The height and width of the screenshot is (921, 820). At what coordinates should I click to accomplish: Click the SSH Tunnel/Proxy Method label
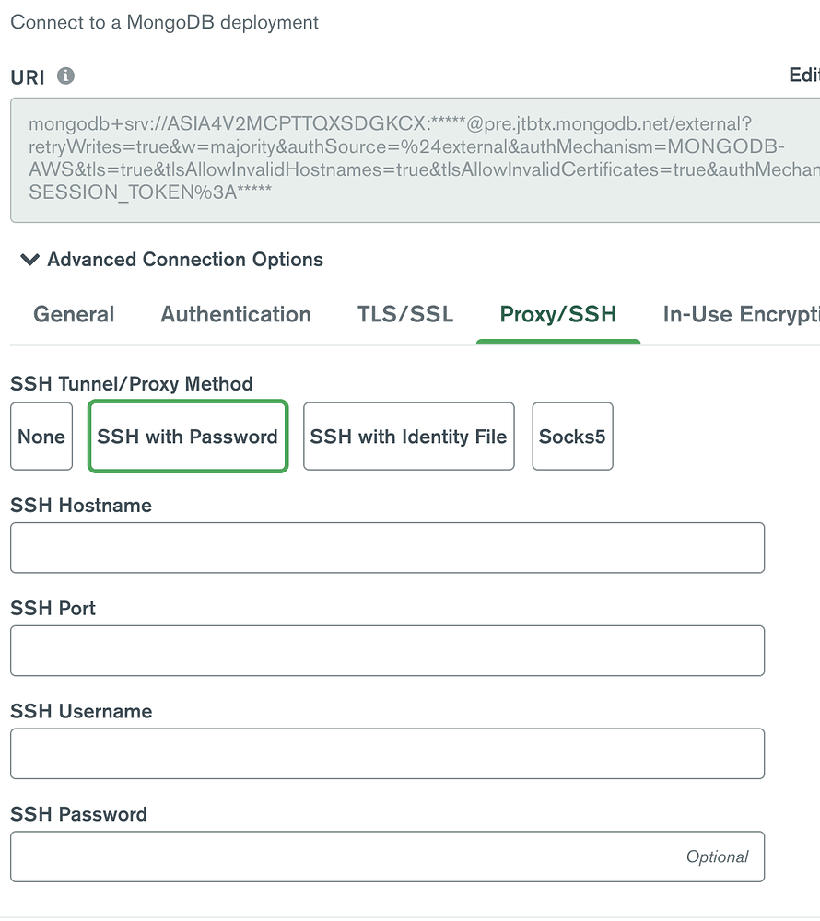(131, 383)
